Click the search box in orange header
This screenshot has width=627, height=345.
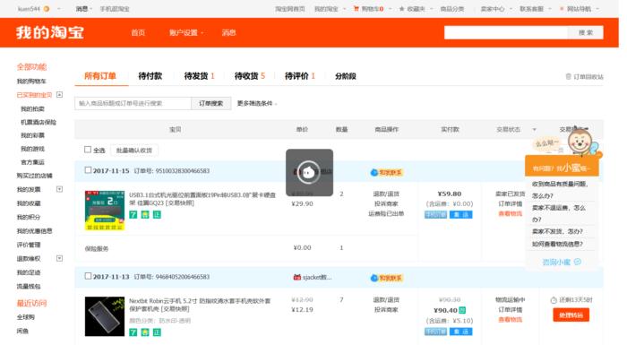click(x=506, y=33)
